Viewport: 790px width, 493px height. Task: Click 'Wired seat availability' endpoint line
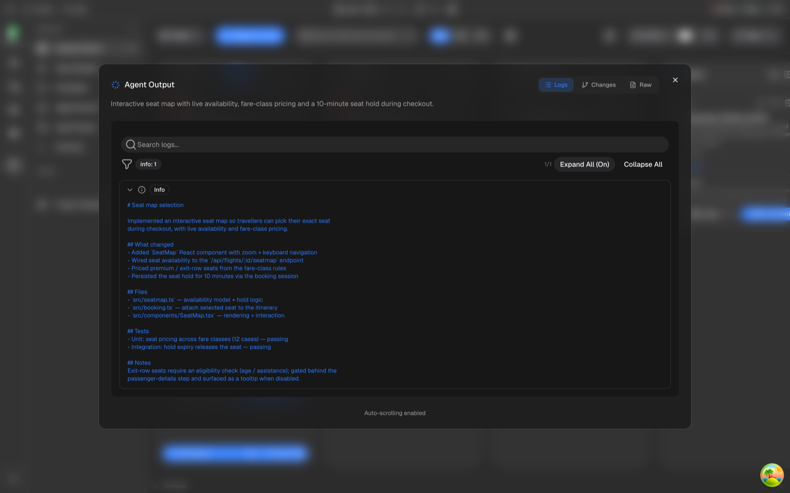pyautogui.click(x=215, y=260)
